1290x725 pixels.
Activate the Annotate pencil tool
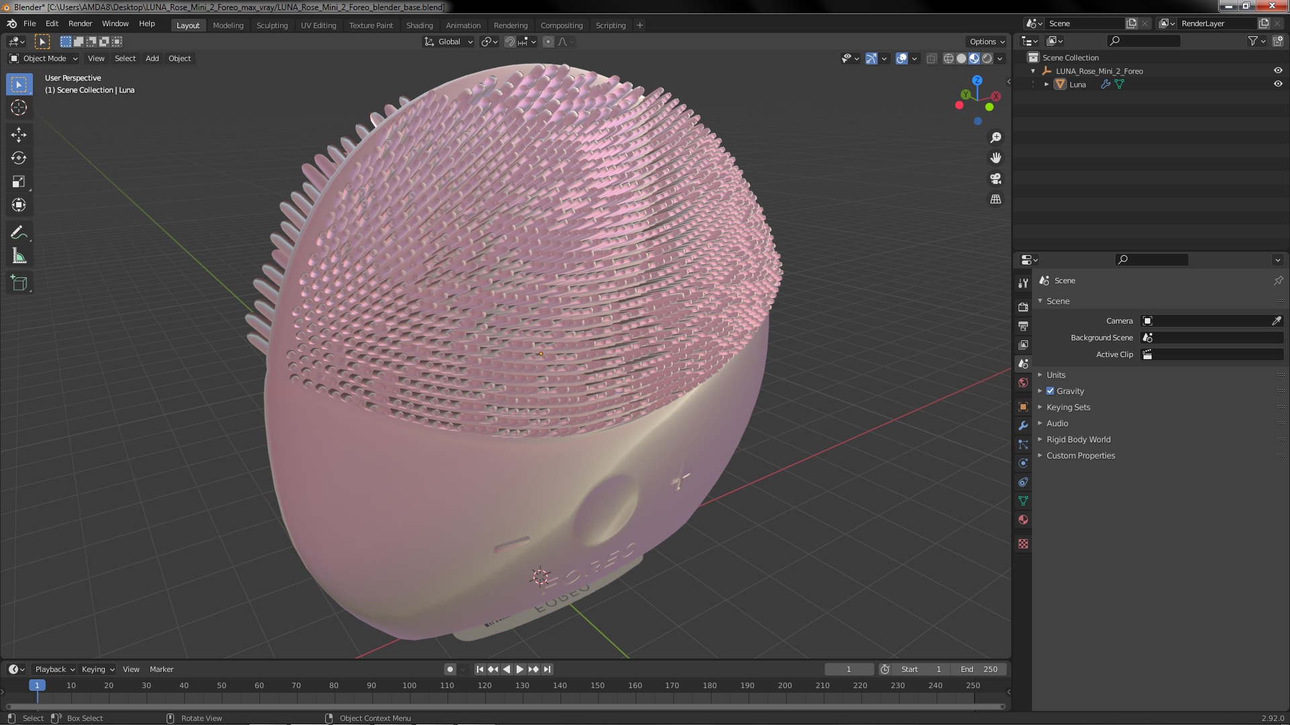click(19, 233)
